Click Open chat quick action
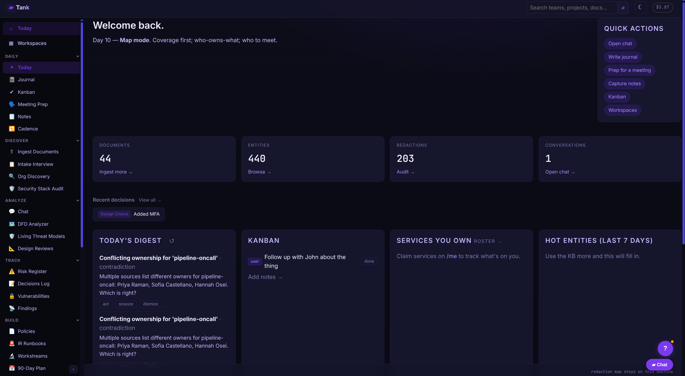The image size is (685, 376). tap(620, 44)
